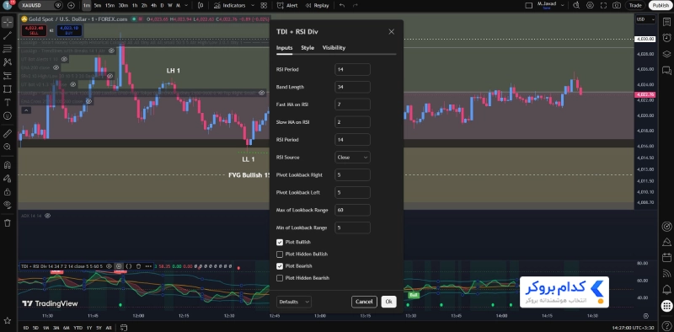The width and height of the screenshot is (674, 332).
Task: Enter fullscreen mode
Action: tap(603, 6)
